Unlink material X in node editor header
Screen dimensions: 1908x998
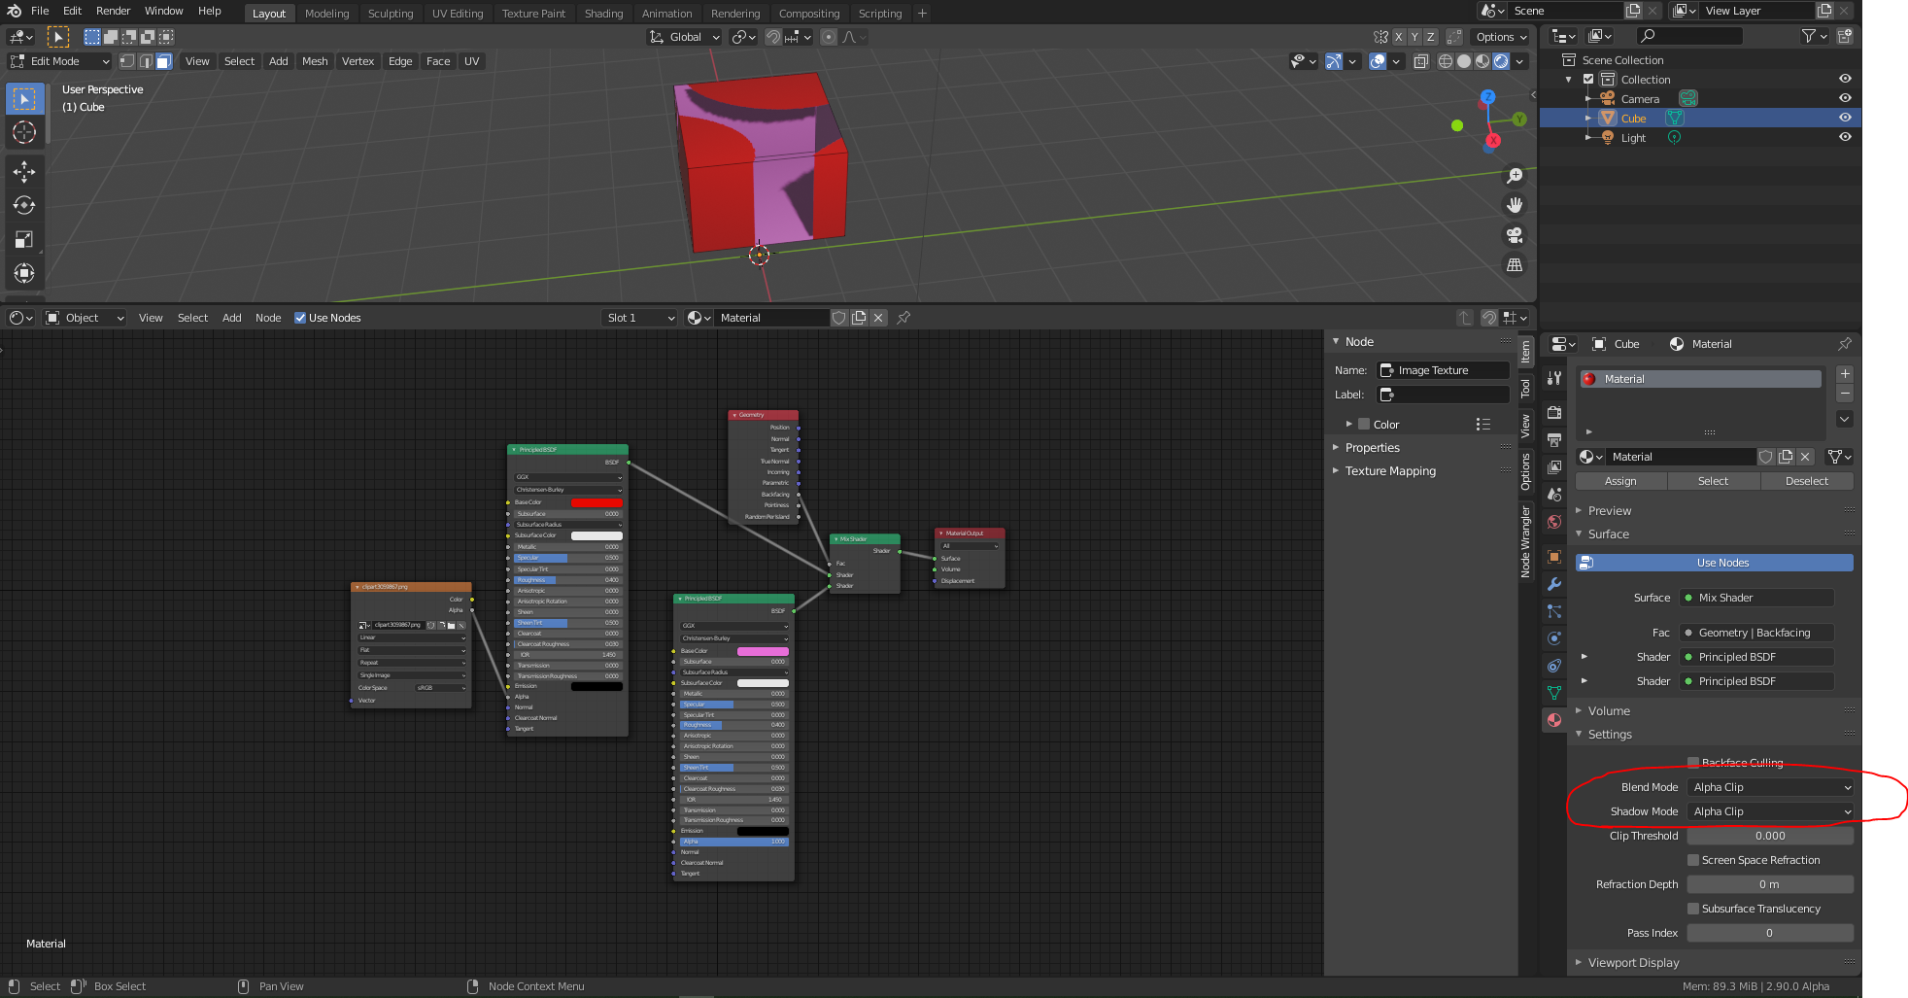878,318
